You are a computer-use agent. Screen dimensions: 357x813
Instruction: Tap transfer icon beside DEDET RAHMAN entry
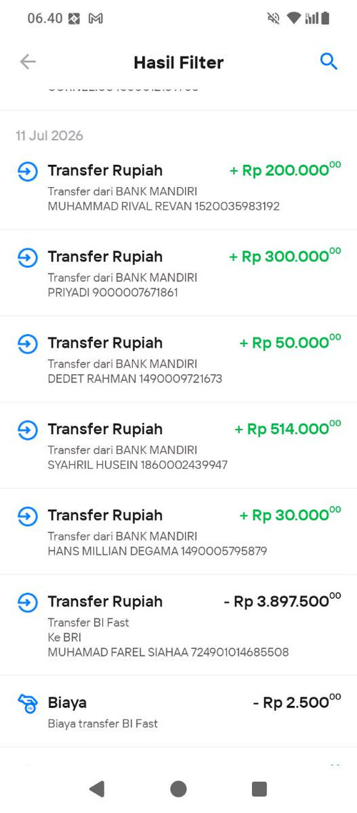28,343
